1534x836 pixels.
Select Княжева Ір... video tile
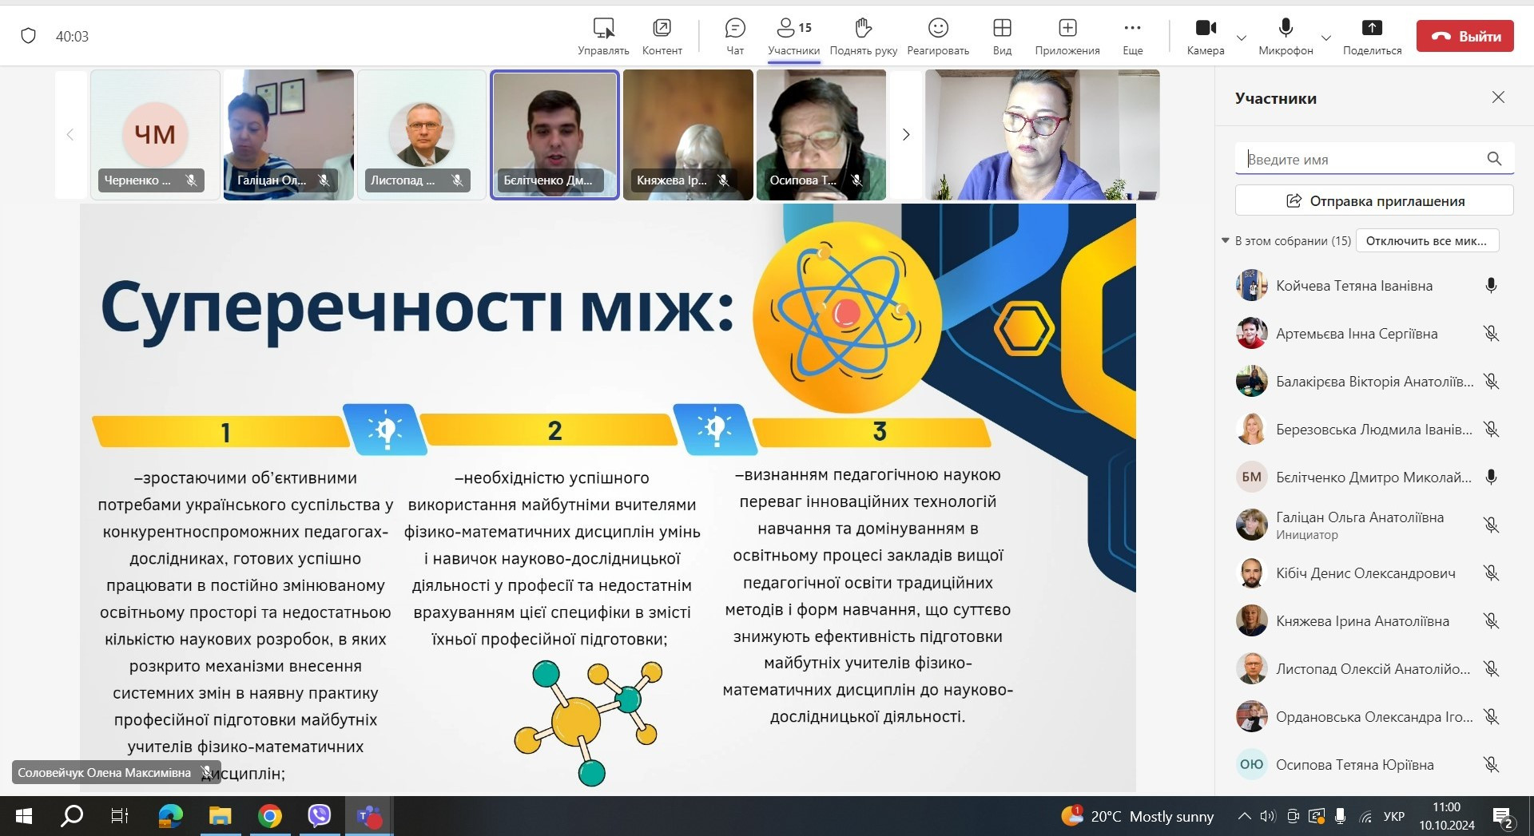(x=688, y=134)
